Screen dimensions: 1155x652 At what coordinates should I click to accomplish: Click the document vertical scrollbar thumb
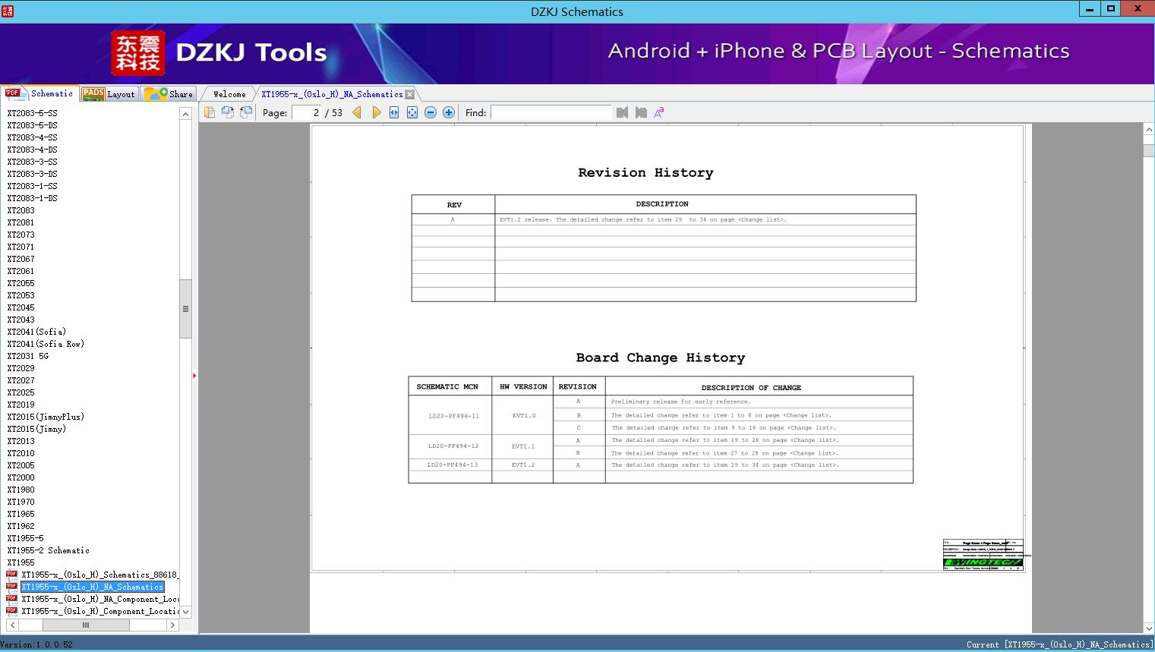tap(1149, 150)
